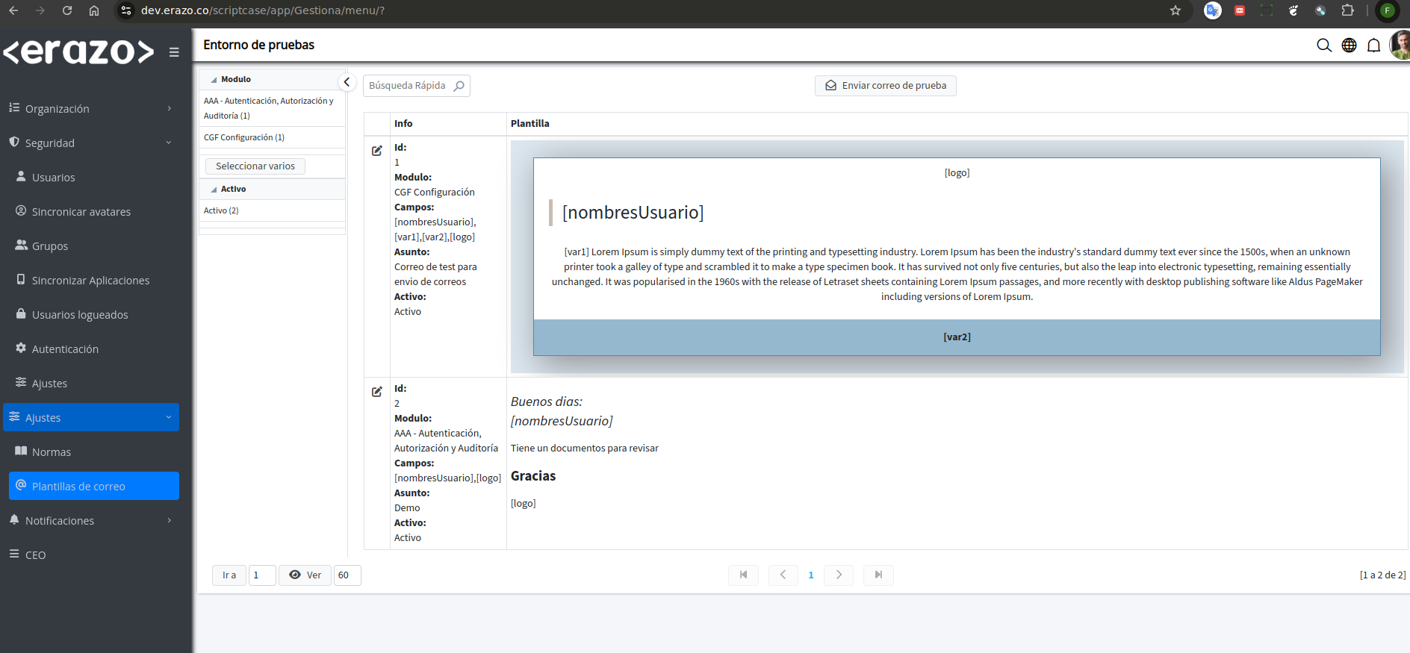This screenshot has width=1410, height=653.
Task: Filter by CGF Configuración (1) module
Action: pyautogui.click(x=244, y=137)
